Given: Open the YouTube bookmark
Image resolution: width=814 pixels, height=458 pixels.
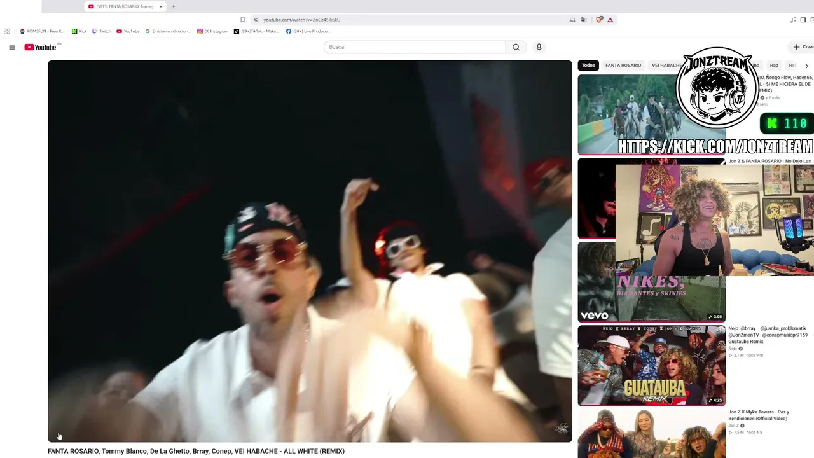Looking at the screenshot, I should pos(128,31).
